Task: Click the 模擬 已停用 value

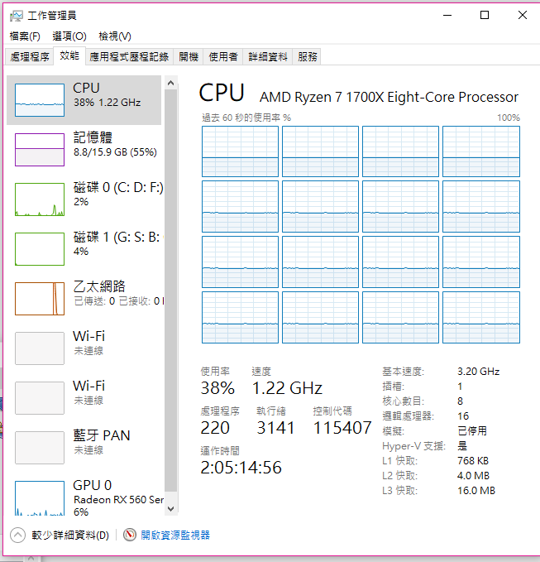Action: 472,431
